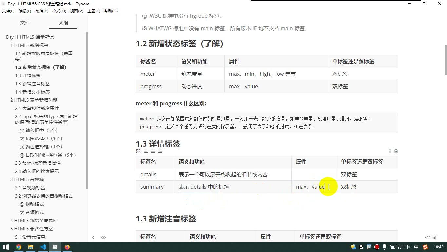Click cell containing max、value in summary row
The height and width of the screenshot is (252, 447).
[x=314, y=187]
